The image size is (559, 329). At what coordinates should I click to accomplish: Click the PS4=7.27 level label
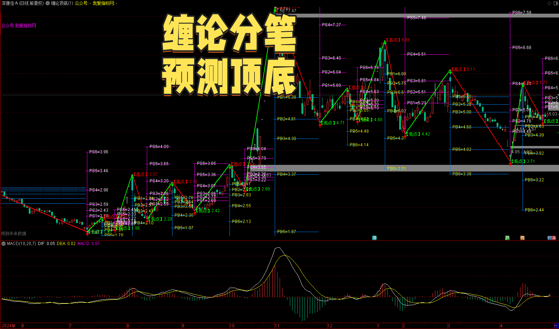point(331,25)
